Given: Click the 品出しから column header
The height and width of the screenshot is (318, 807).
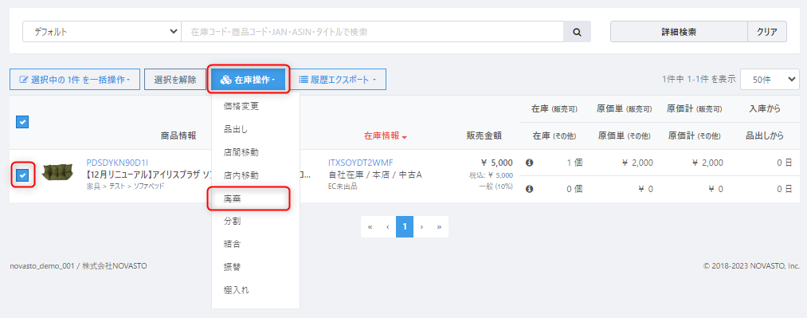Looking at the screenshot, I should (x=765, y=135).
